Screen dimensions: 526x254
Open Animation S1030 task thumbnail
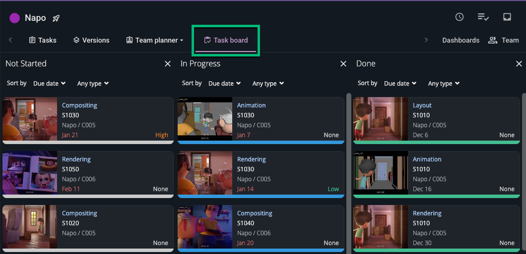coord(205,119)
